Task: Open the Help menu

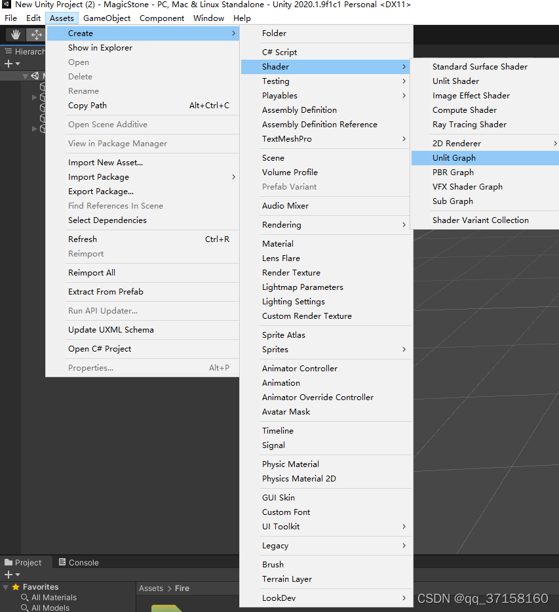Action: click(x=242, y=18)
